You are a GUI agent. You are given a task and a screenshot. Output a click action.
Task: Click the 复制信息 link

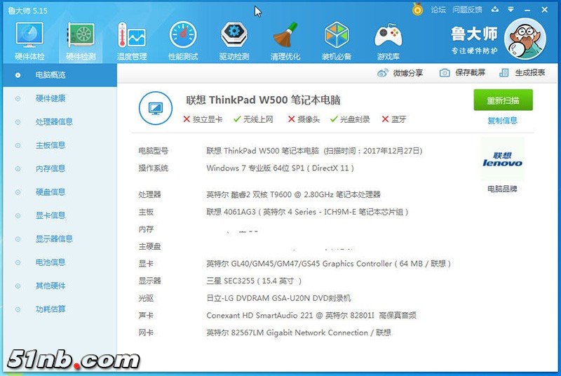[503, 121]
